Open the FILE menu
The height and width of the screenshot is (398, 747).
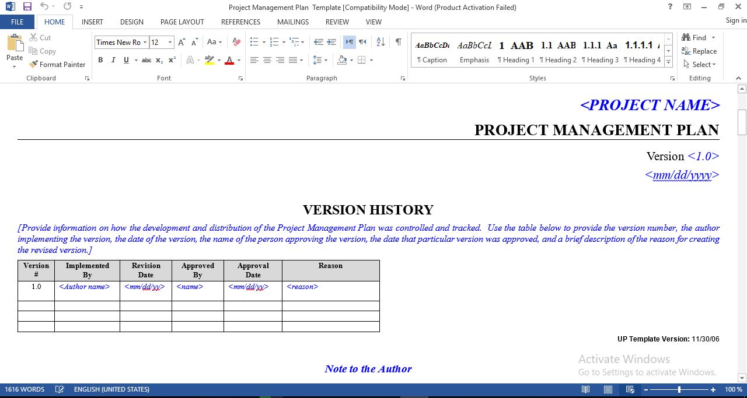point(17,22)
